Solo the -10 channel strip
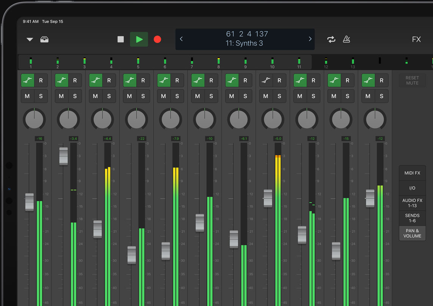Screen dimensions: 433x306 coord(211,96)
